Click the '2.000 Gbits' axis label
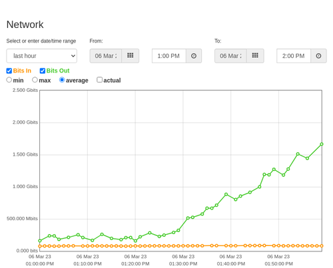The image size is (333, 268). point(25,122)
